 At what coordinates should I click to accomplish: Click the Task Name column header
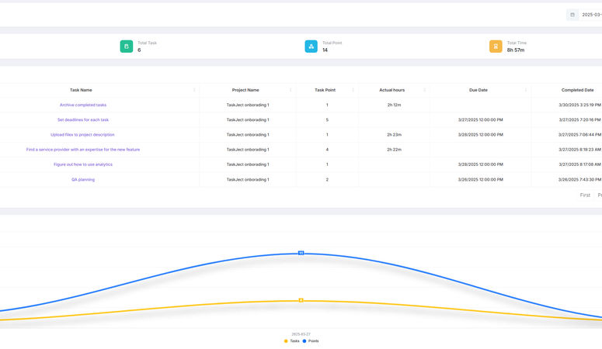(81, 90)
